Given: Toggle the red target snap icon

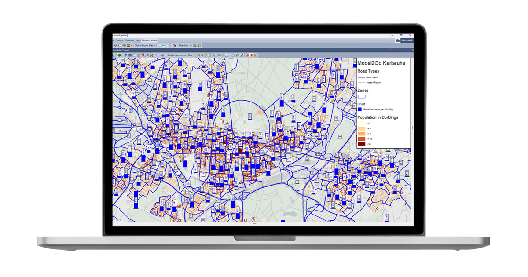Looking at the screenshot, I should [x=247, y=55].
